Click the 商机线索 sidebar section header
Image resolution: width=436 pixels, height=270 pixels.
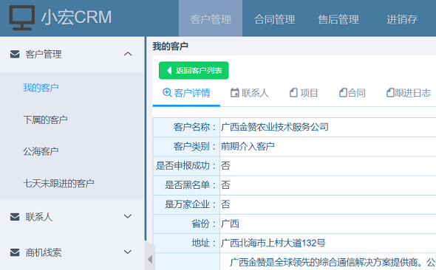point(72,252)
